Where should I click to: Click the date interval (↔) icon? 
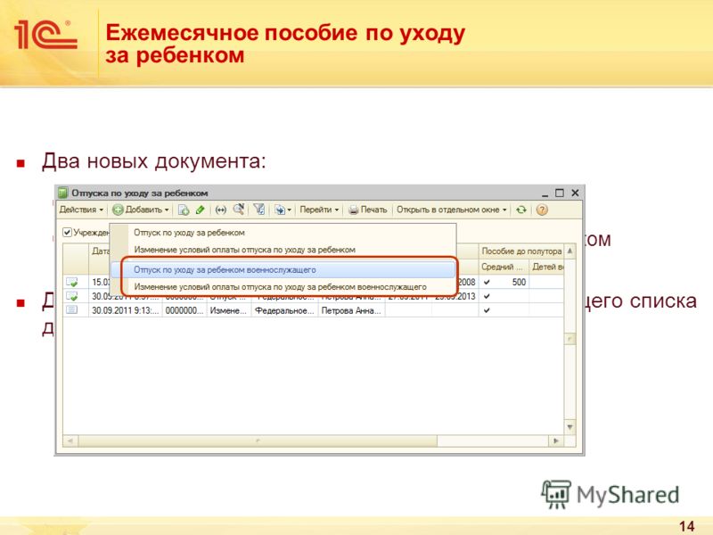pos(221,210)
